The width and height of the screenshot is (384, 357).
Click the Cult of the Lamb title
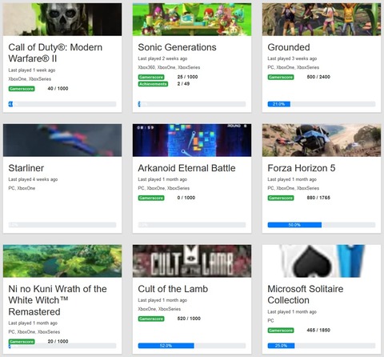coord(173,289)
